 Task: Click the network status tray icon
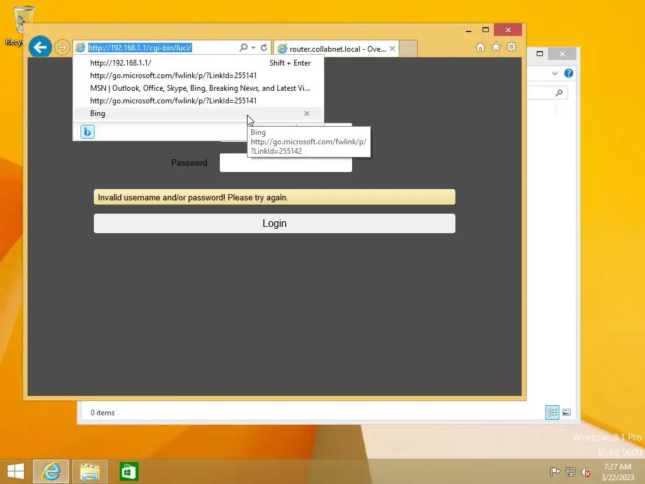click(571, 471)
